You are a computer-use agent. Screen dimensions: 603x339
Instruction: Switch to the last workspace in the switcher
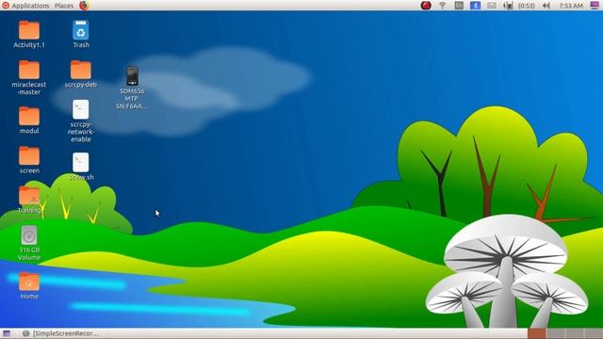pyautogui.click(x=594, y=333)
